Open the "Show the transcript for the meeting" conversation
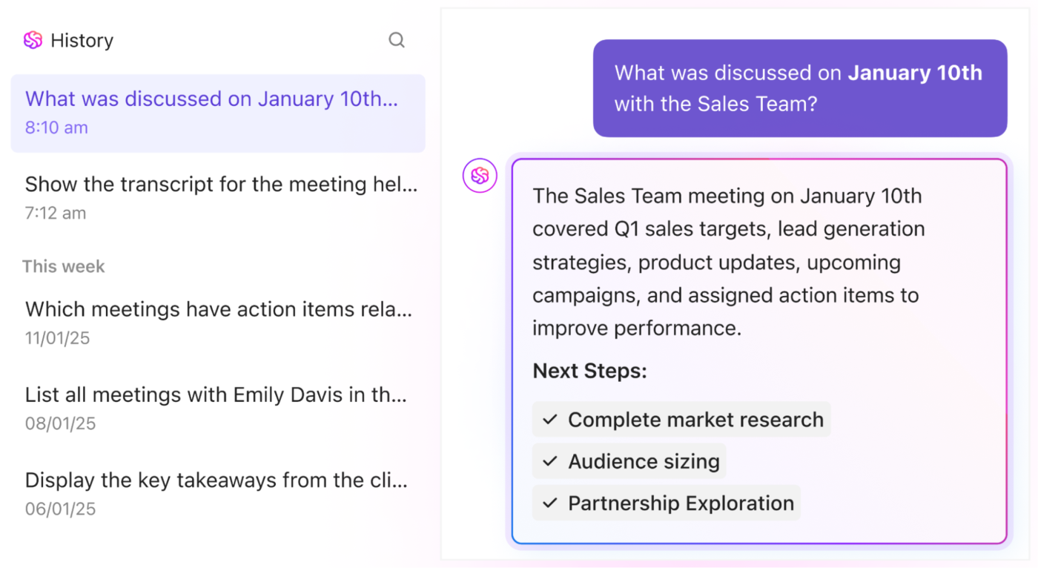This screenshot has height=568, width=1038. pyautogui.click(x=221, y=185)
